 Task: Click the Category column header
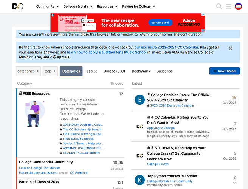[25, 84]
